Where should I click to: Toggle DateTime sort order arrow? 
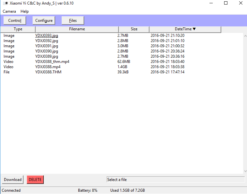(x=194, y=29)
